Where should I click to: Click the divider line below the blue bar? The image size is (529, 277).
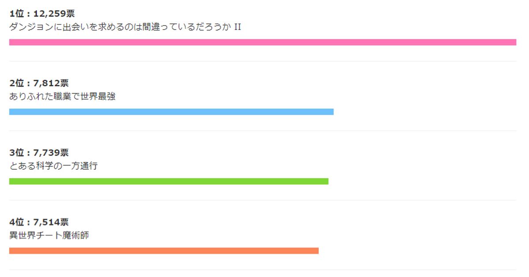[262, 131]
